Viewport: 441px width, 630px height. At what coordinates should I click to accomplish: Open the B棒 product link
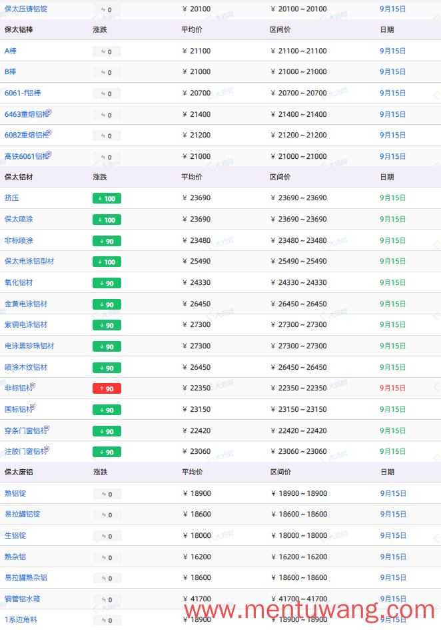point(11,72)
